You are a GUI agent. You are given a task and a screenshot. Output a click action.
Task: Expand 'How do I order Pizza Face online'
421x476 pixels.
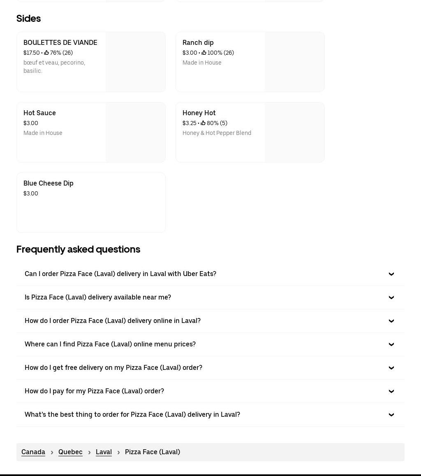[113, 321]
